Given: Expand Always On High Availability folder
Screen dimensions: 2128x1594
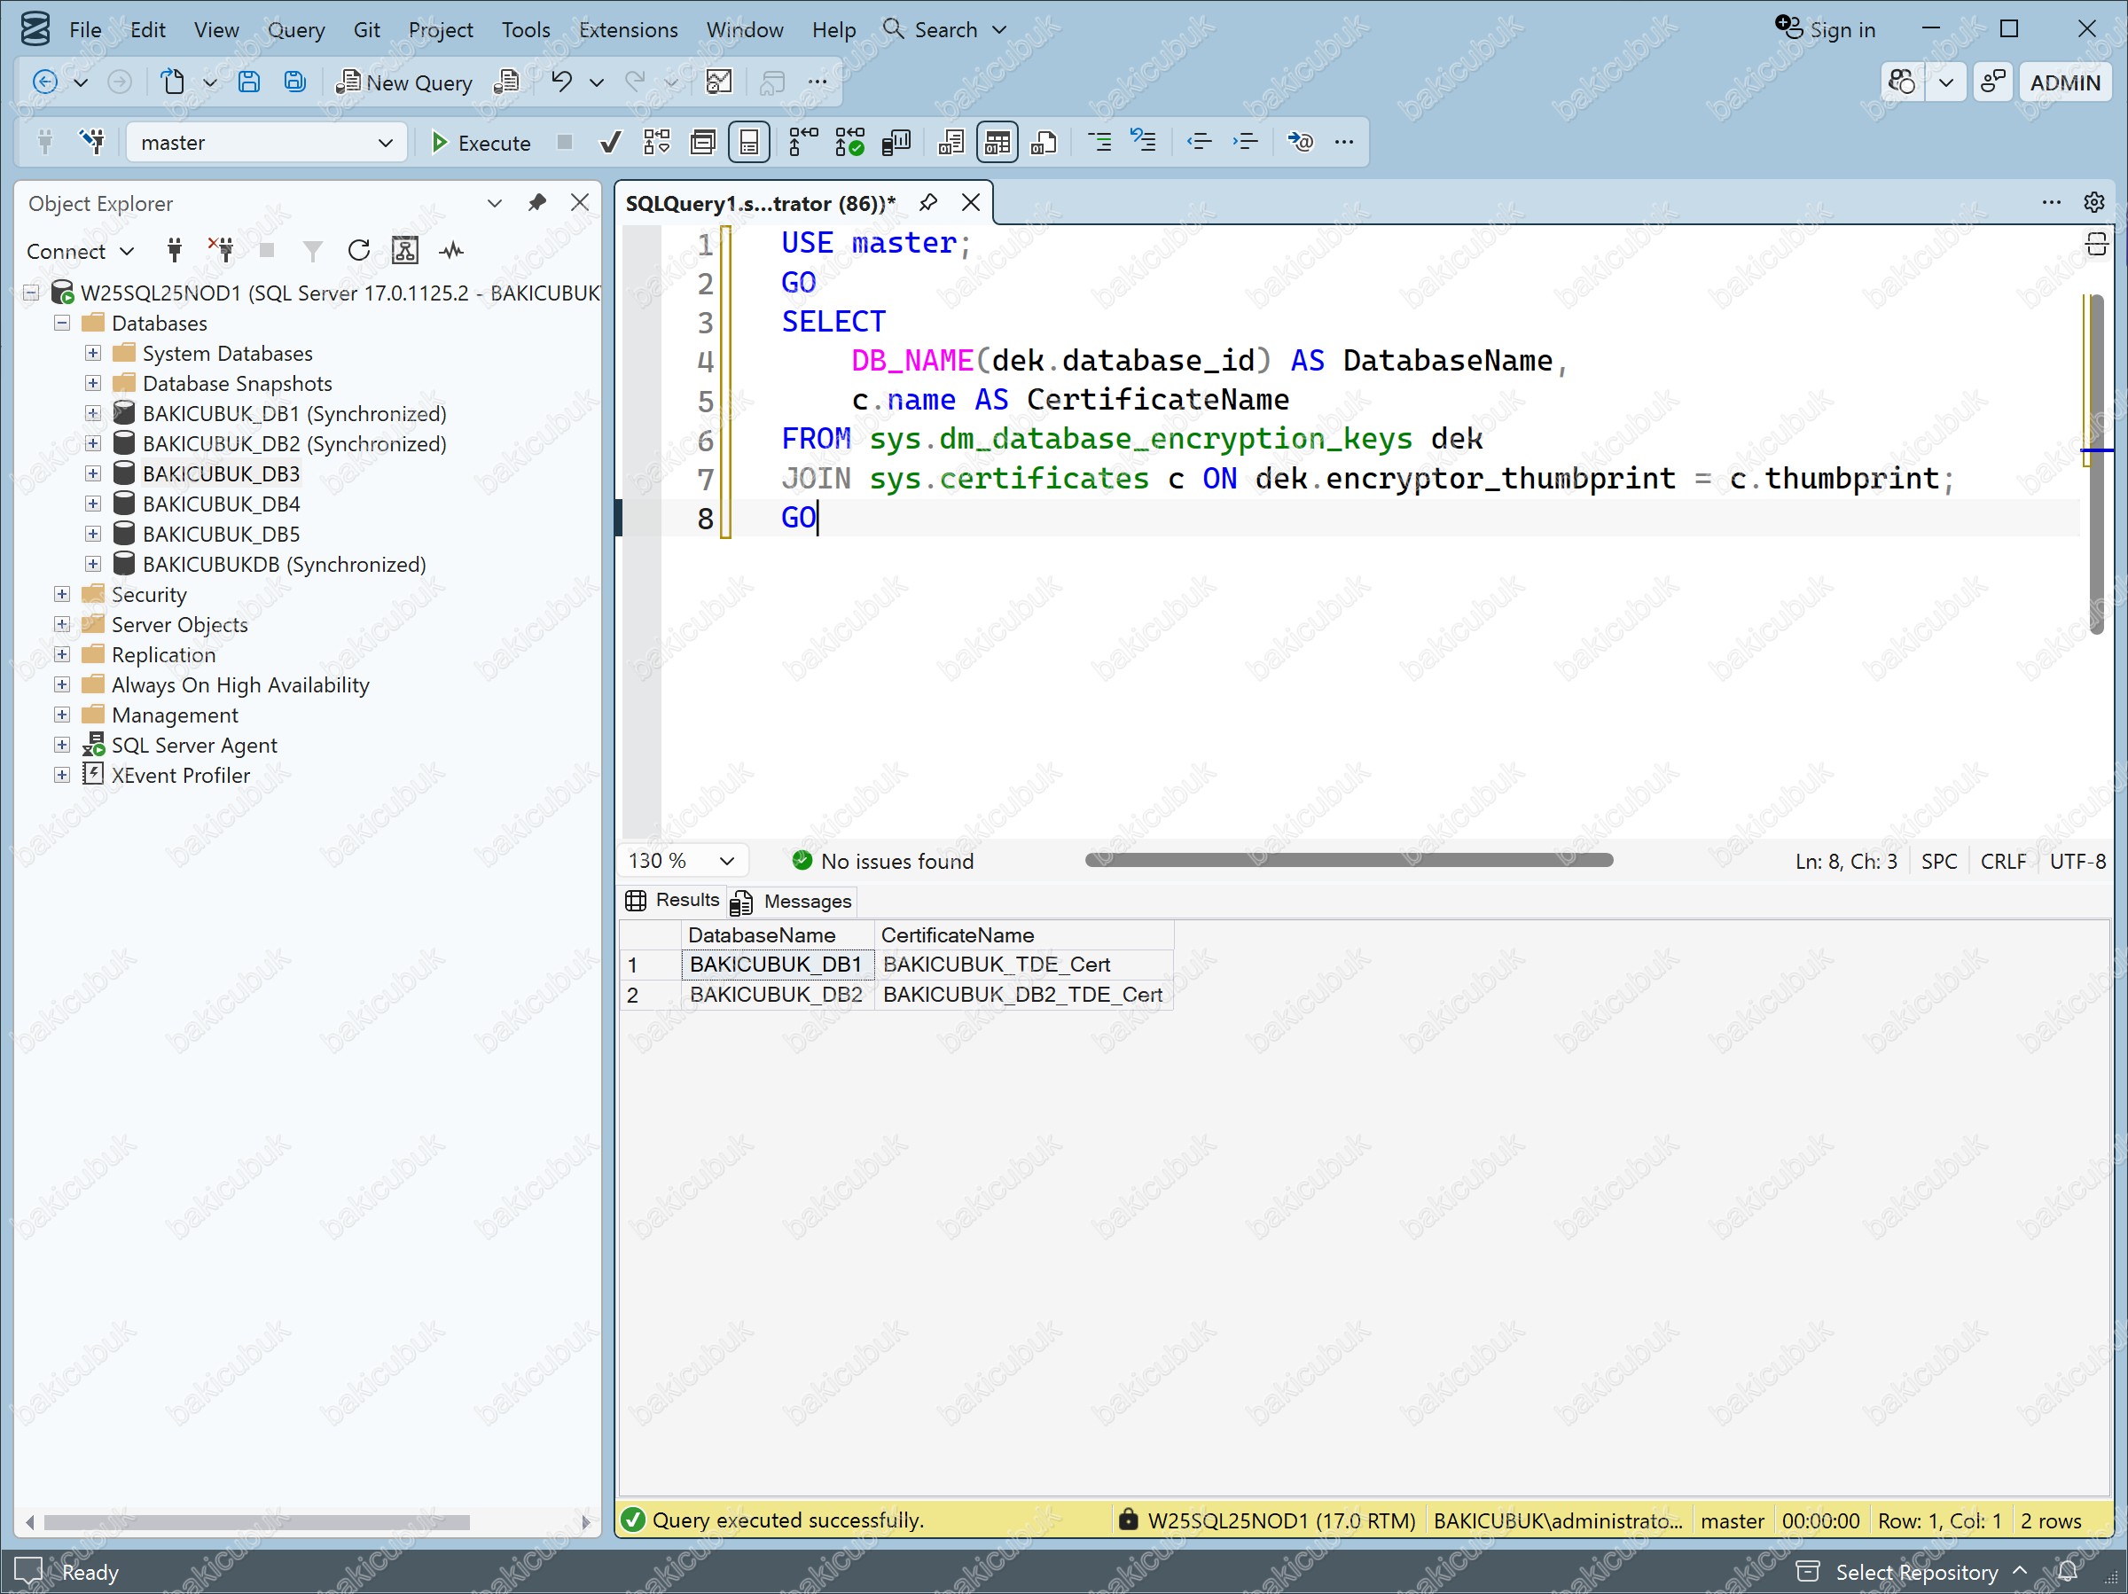Looking at the screenshot, I should pyautogui.click(x=63, y=685).
